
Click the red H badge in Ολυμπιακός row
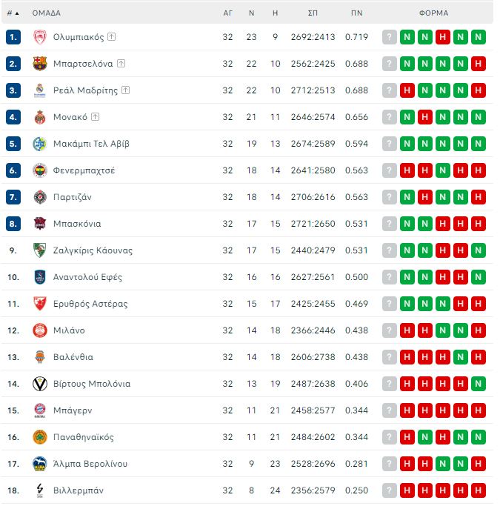point(442,37)
